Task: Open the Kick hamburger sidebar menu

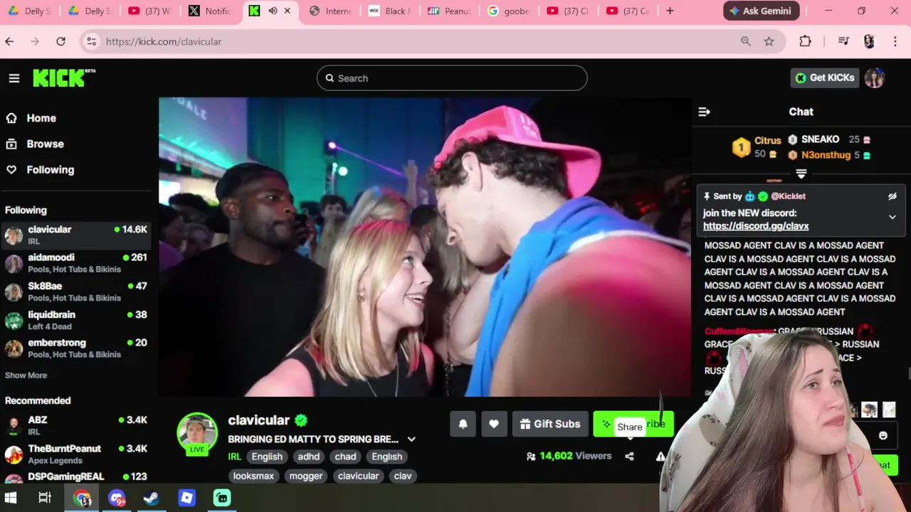Action: (x=14, y=78)
